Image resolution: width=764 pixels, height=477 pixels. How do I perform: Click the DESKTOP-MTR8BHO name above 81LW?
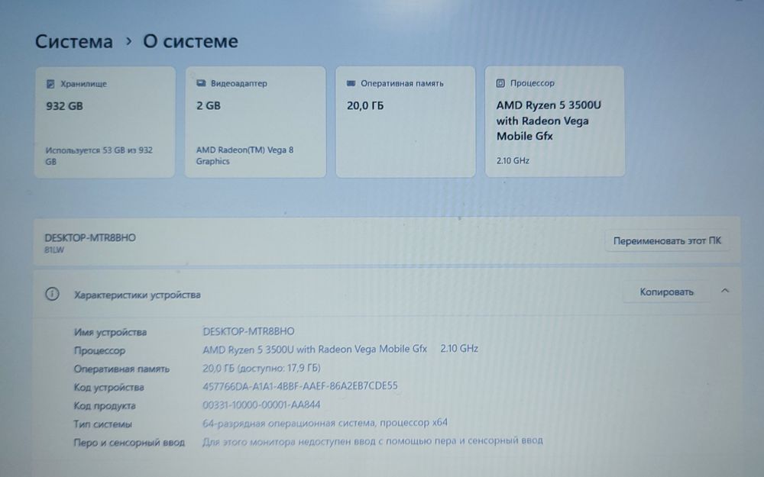(90, 238)
